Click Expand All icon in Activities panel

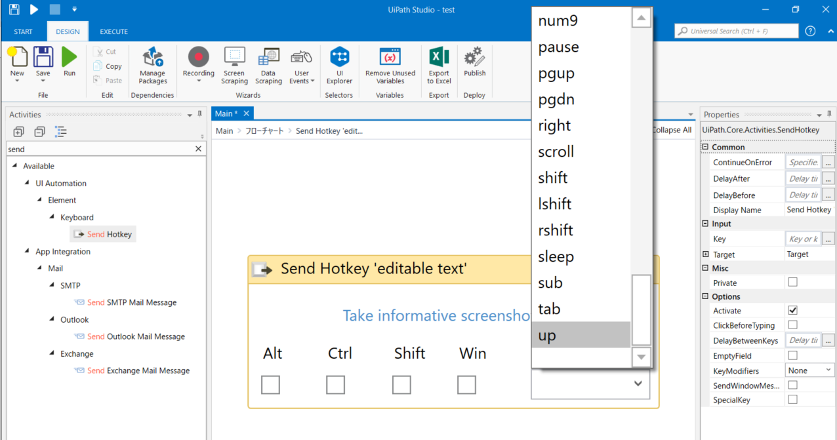[x=18, y=132]
